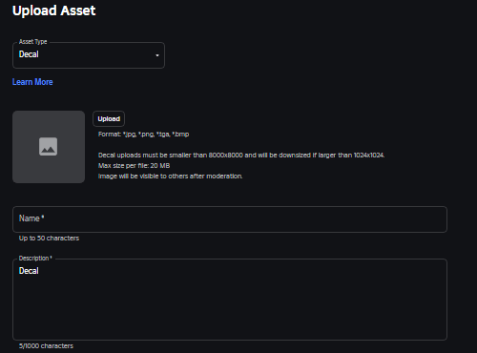Click the Description field label
This screenshot has width=477, height=353.
click(35, 259)
